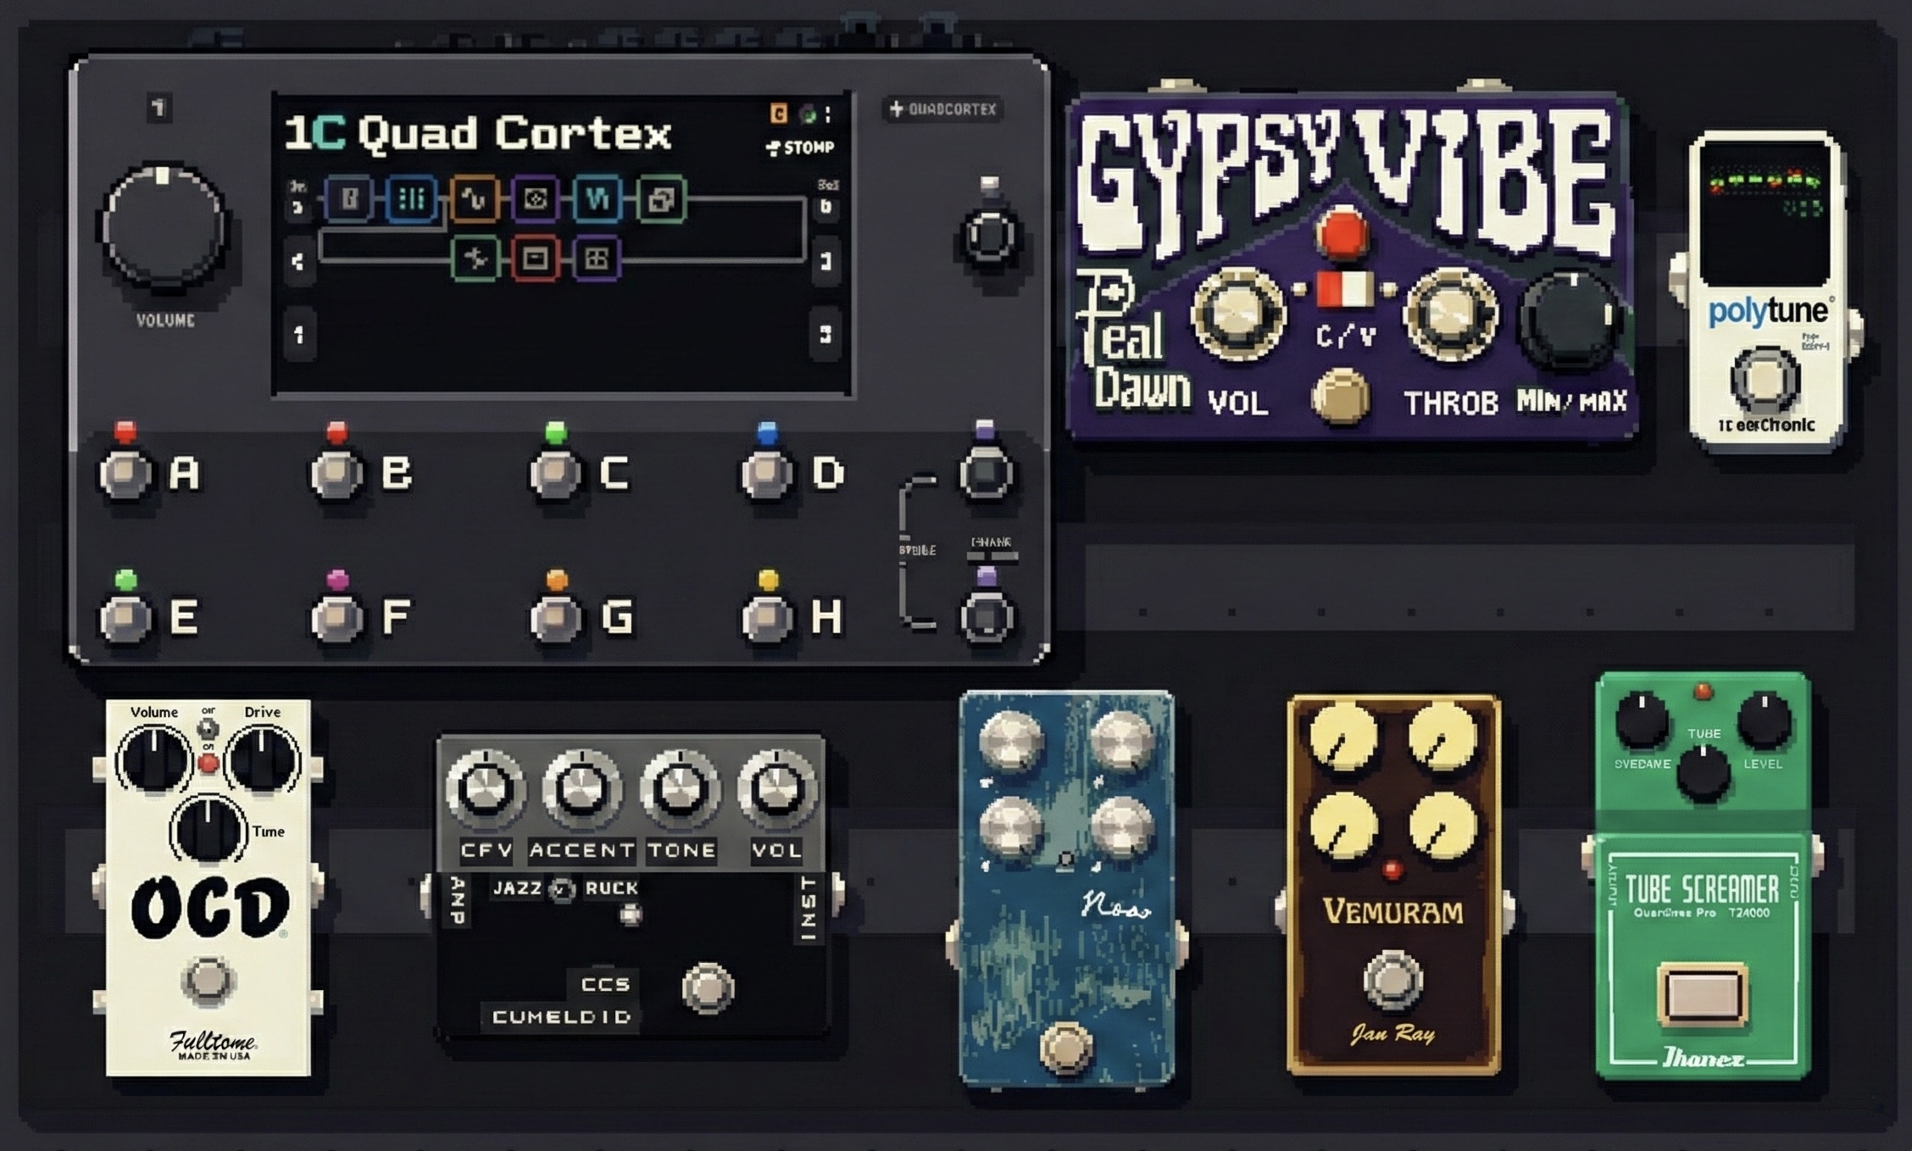Click the red square block on lower row
1912x1151 pixels.
click(535, 259)
